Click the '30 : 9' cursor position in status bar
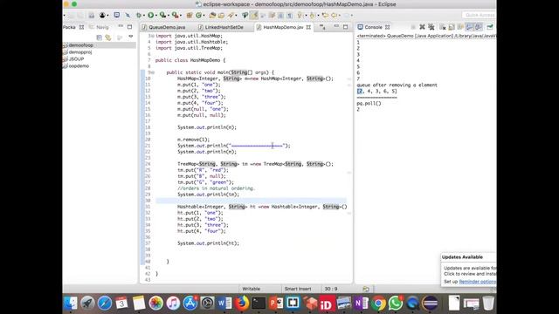This screenshot has height=314, width=559. click(331, 289)
